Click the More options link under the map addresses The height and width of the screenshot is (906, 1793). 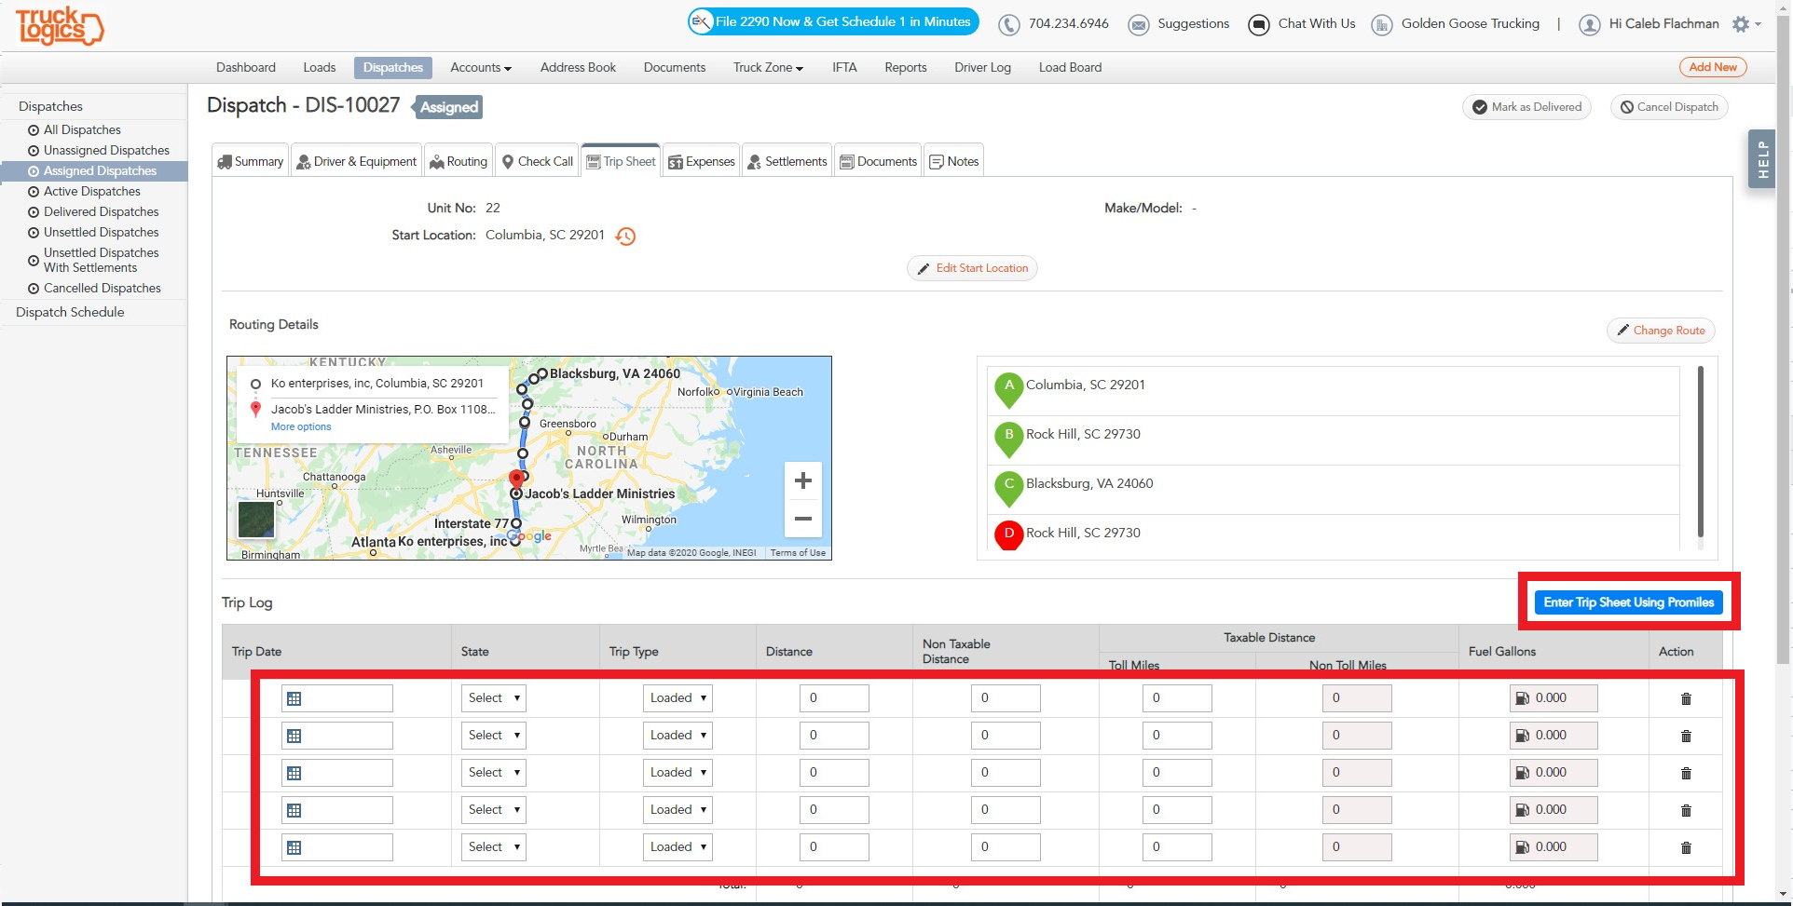300,426
